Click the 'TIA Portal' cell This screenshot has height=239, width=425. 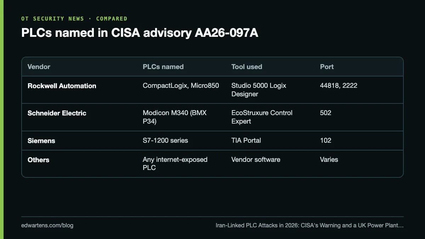coord(246,141)
